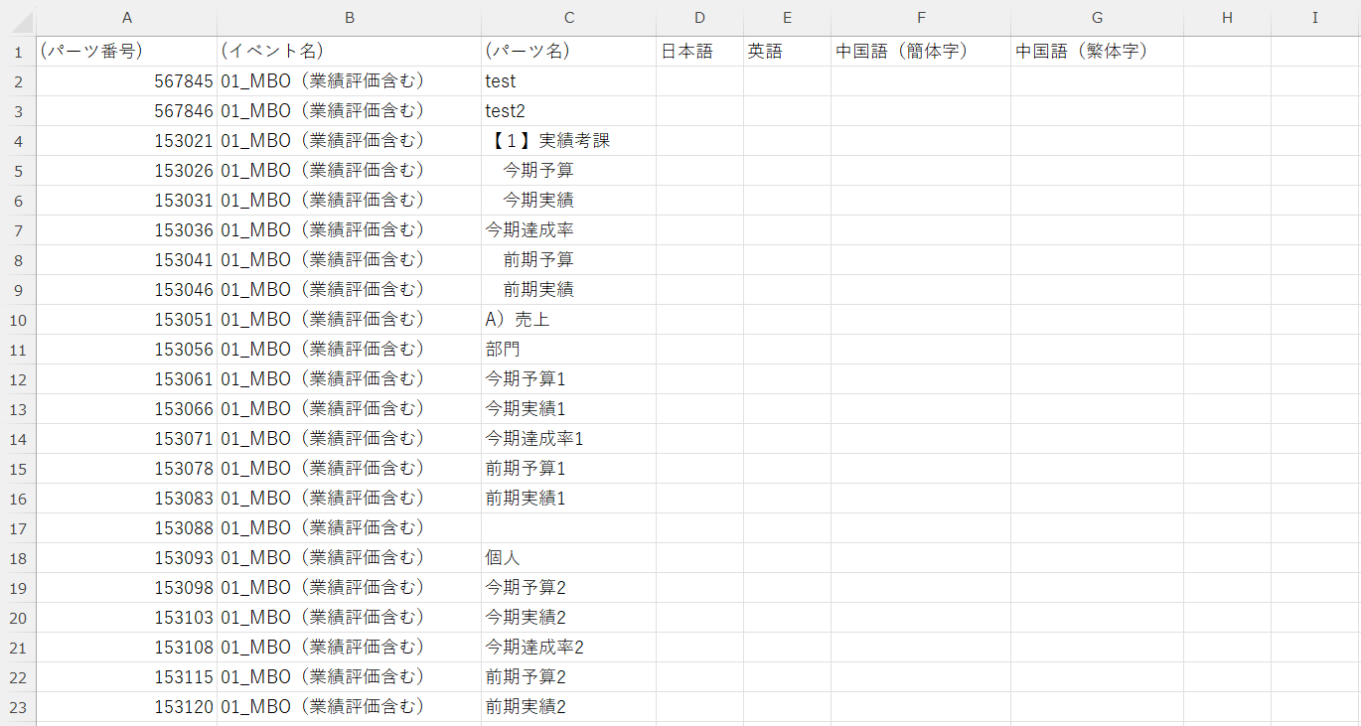
Task: Click the cell containing 部門
Action: point(569,349)
